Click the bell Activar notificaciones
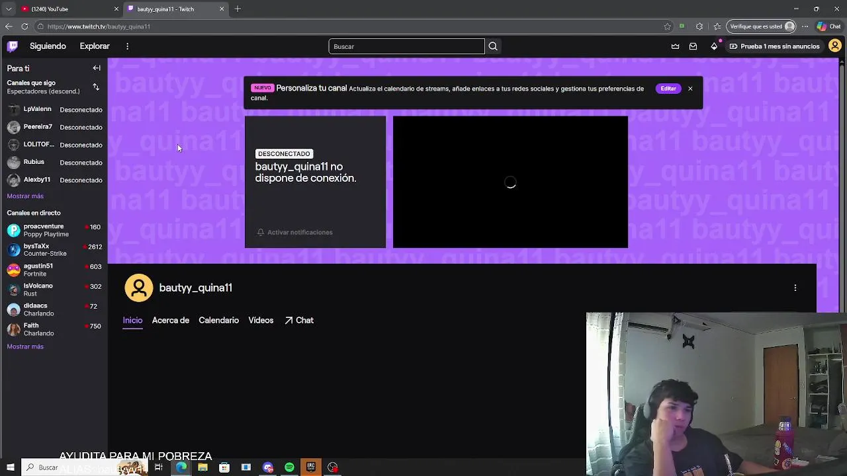 (x=294, y=232)
